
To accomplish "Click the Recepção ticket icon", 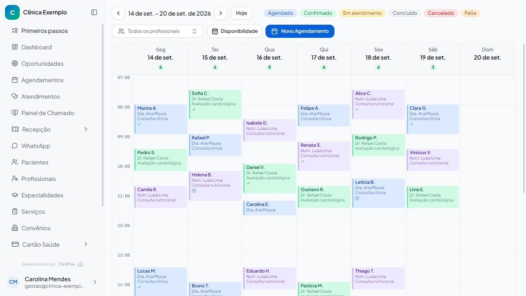I will 15,129.
